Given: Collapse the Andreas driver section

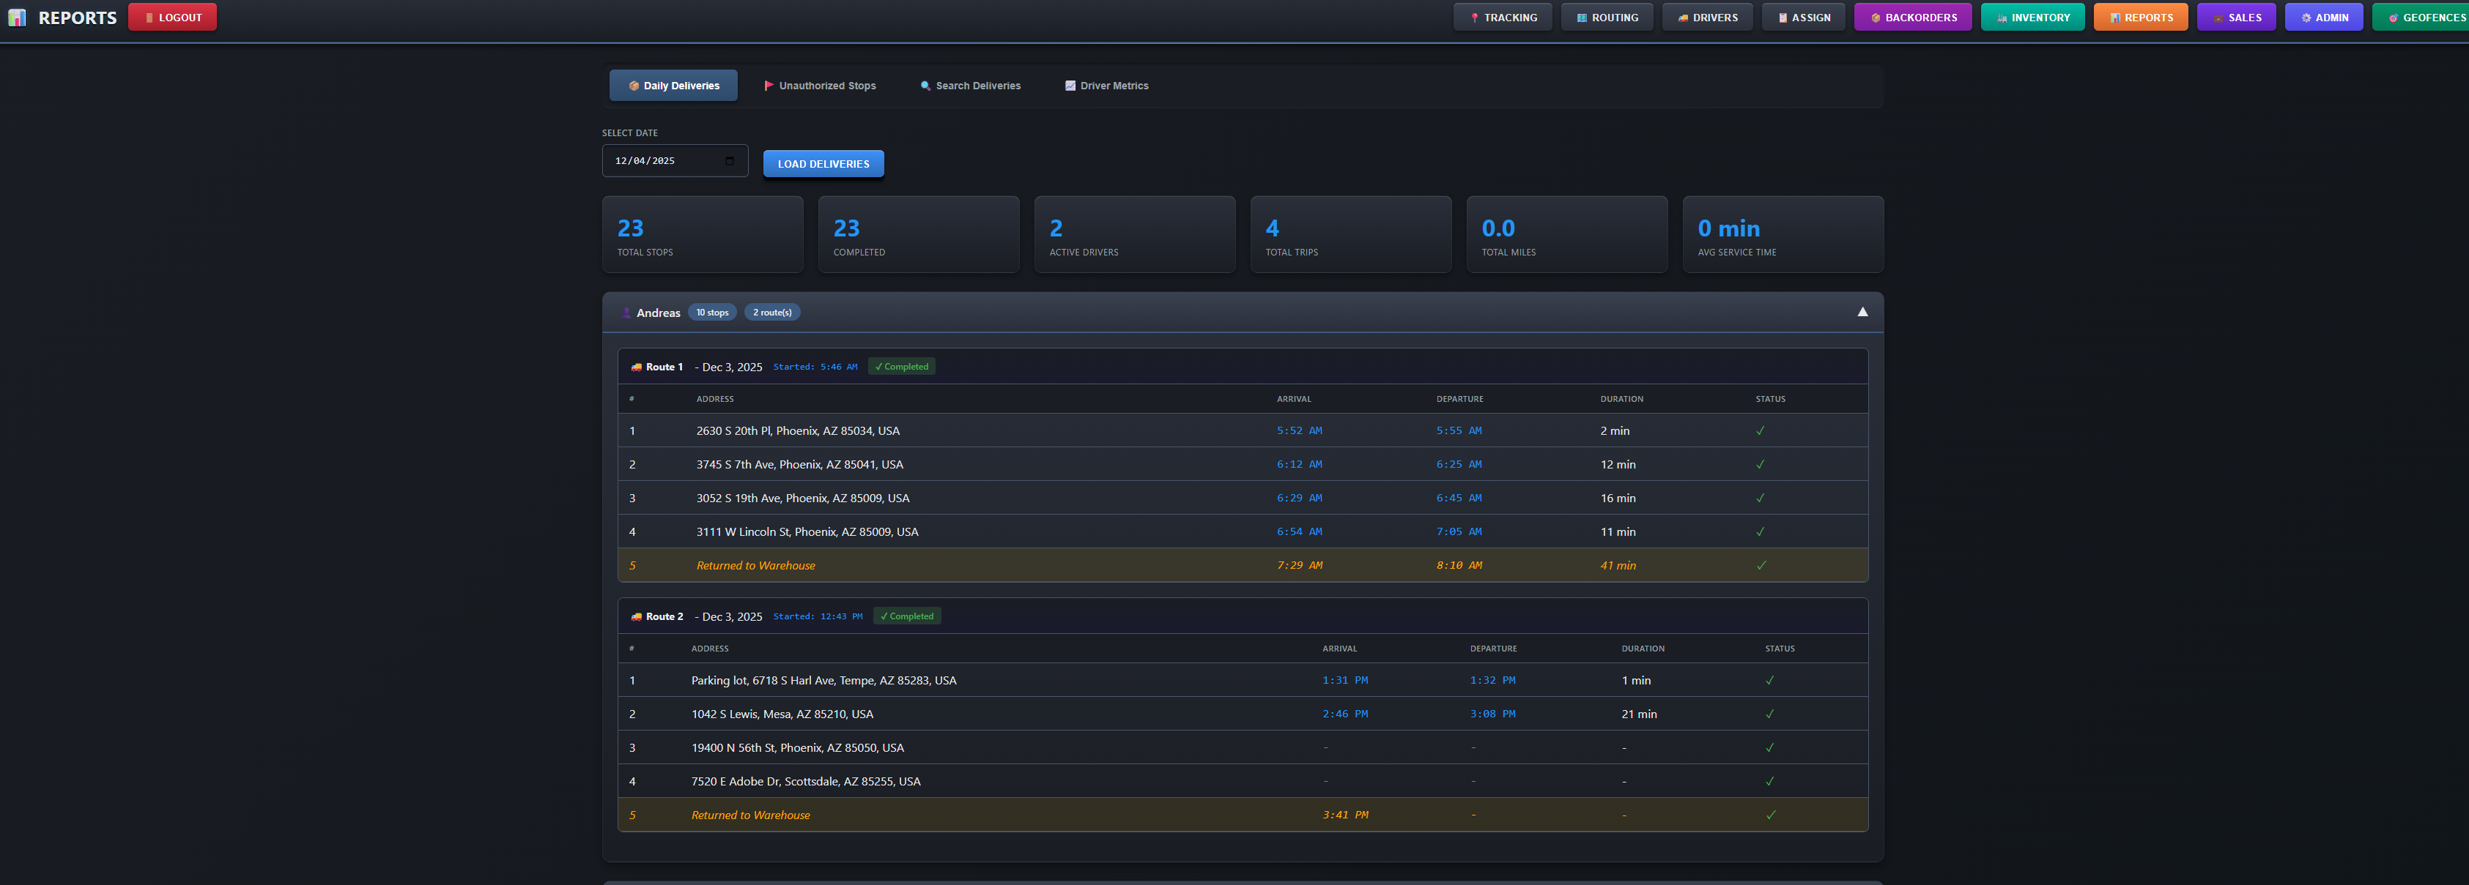Looking at the screenshot, I should tap(1862, 313).
